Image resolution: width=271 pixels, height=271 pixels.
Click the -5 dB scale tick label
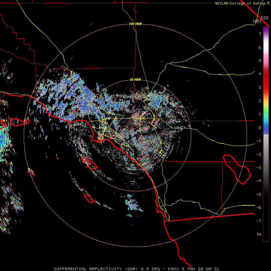259,195
